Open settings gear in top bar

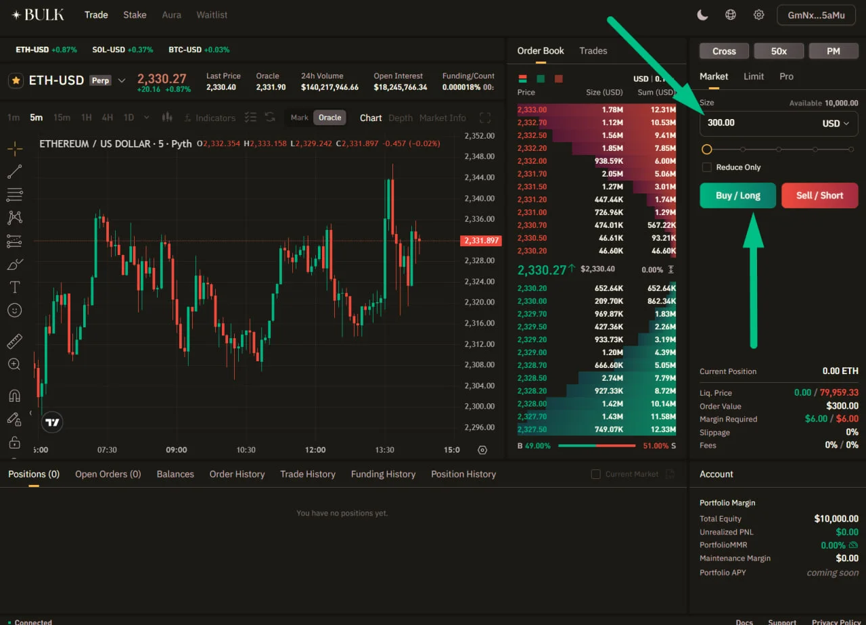click(759, 15)
